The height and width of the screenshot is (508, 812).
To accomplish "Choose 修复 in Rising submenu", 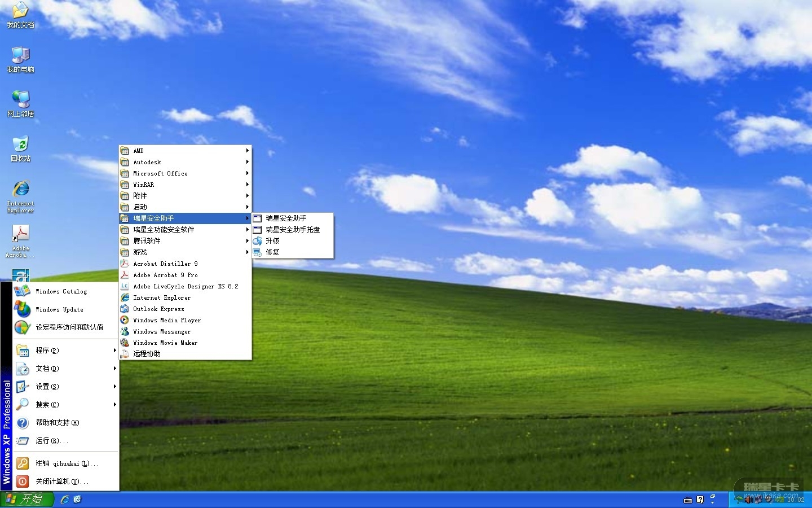I will (272, 252).
